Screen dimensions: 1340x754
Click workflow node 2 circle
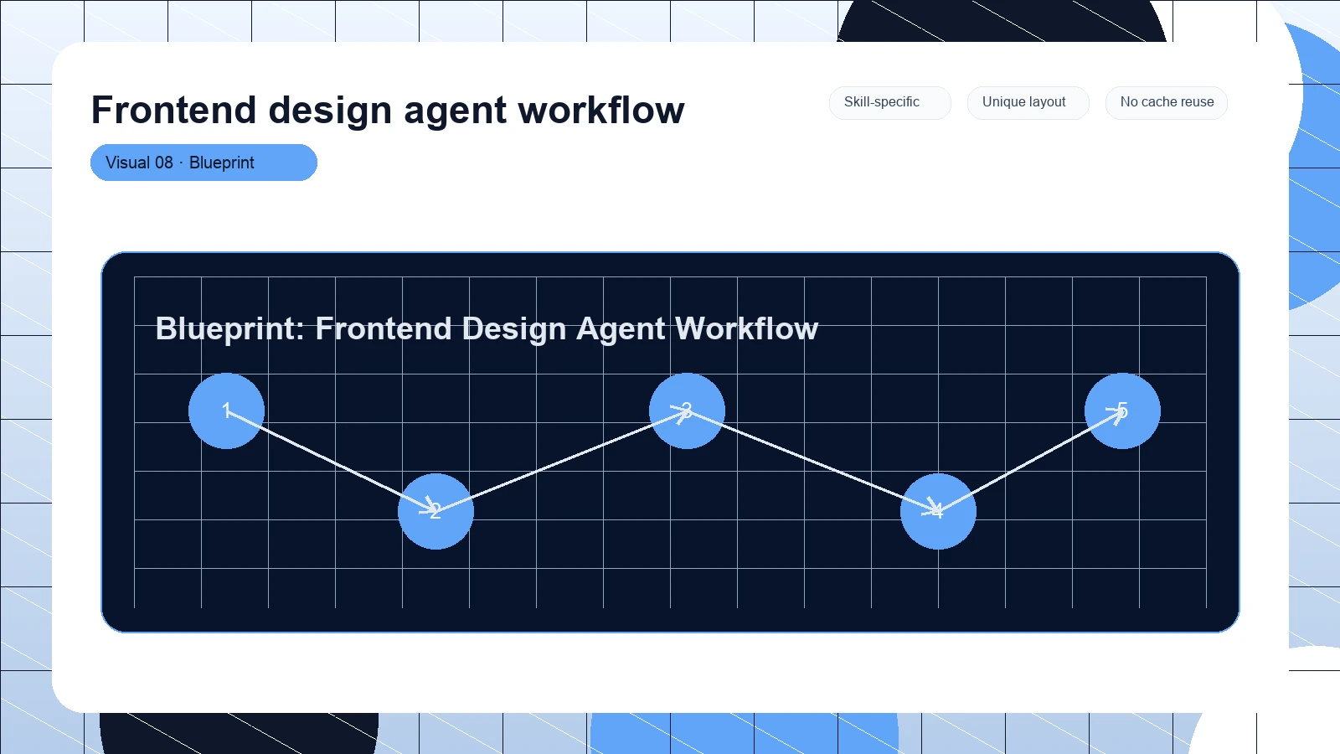[435, 511]
